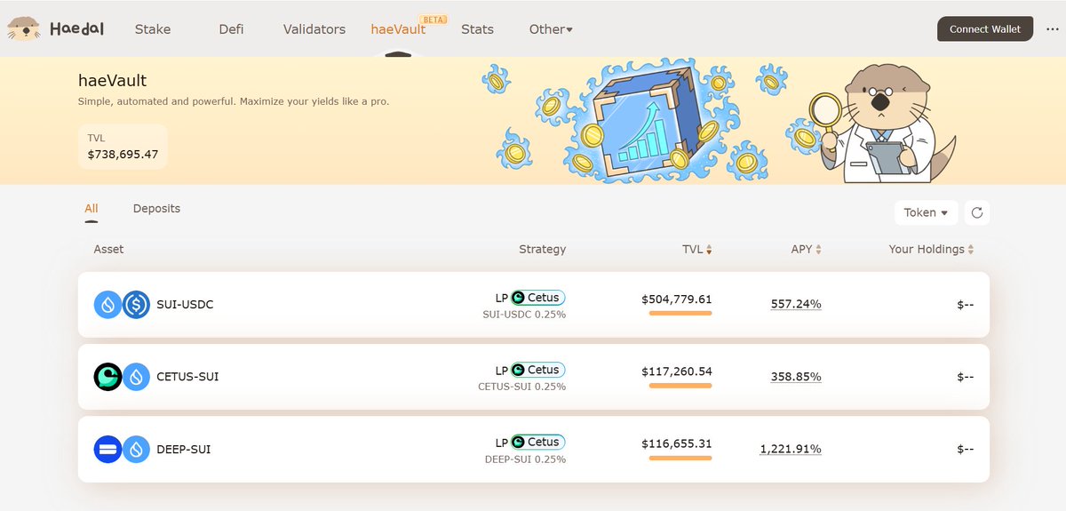This screenshot has width=1066, height=511.
Task: Sort the table by APY arrows
Action: point(818,250)
